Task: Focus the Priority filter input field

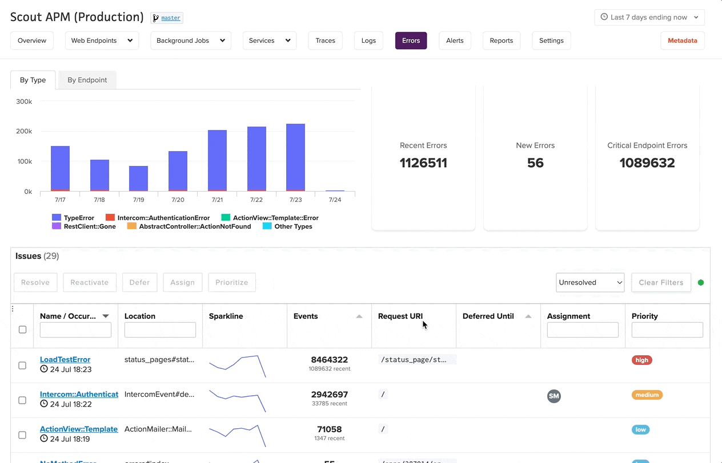Action: (x=667, y=330)
